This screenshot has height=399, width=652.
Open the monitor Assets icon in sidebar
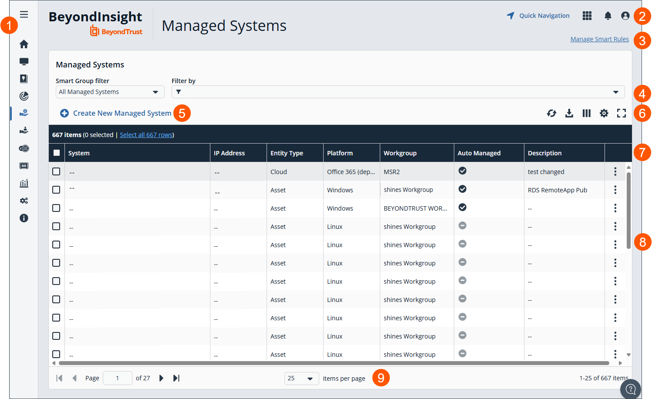click(24, 61)
